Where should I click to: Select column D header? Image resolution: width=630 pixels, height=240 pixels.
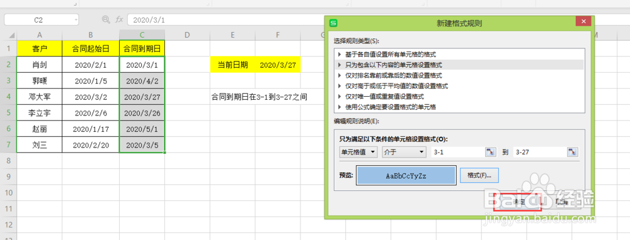[x=187, y=35]
